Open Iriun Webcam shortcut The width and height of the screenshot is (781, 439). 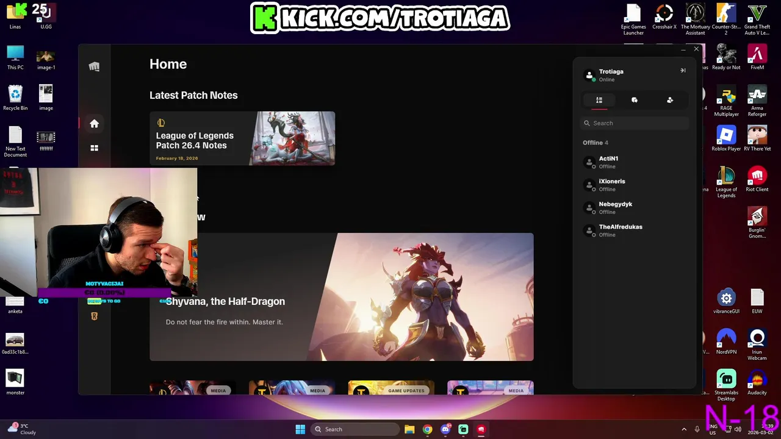757,345
